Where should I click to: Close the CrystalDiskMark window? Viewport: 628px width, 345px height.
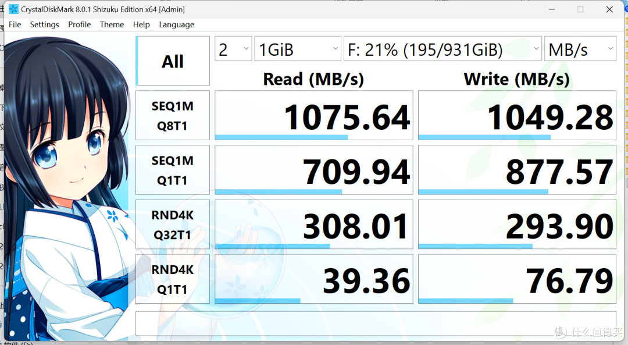pyautogui.click(x=609, y=9)
